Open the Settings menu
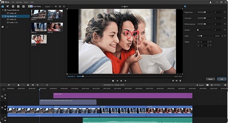 [19, 2]
